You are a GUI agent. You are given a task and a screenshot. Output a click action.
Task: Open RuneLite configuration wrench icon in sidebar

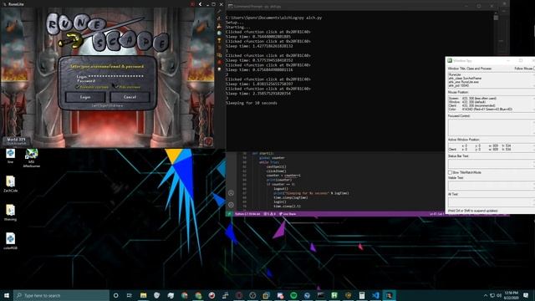click(219, 11)
